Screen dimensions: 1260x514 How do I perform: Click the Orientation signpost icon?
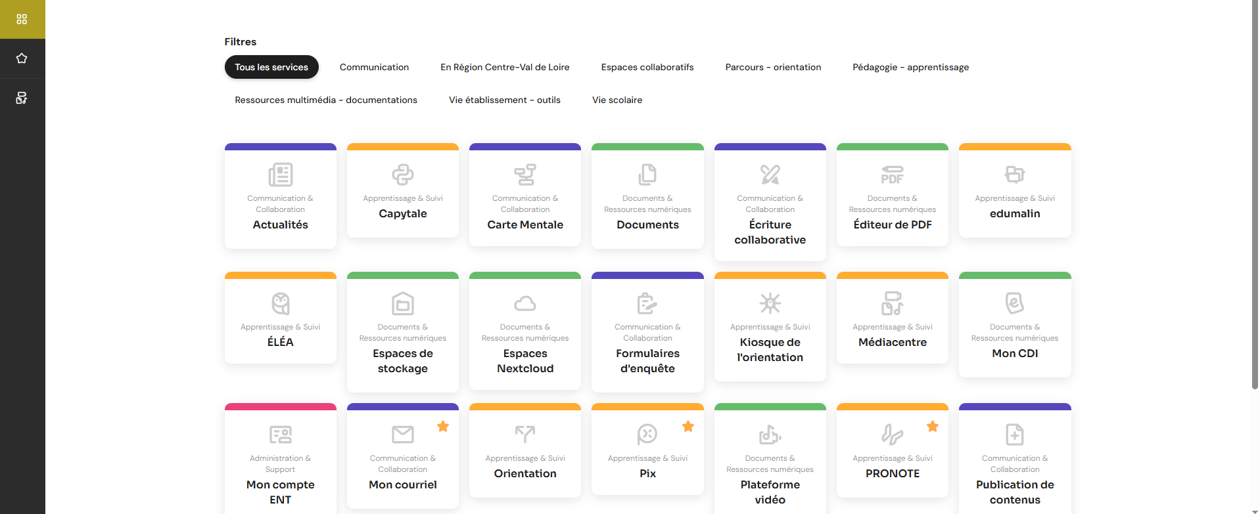pos(525,435)
